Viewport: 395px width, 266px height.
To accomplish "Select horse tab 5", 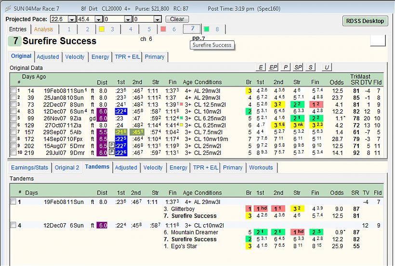I will (149, 29).
